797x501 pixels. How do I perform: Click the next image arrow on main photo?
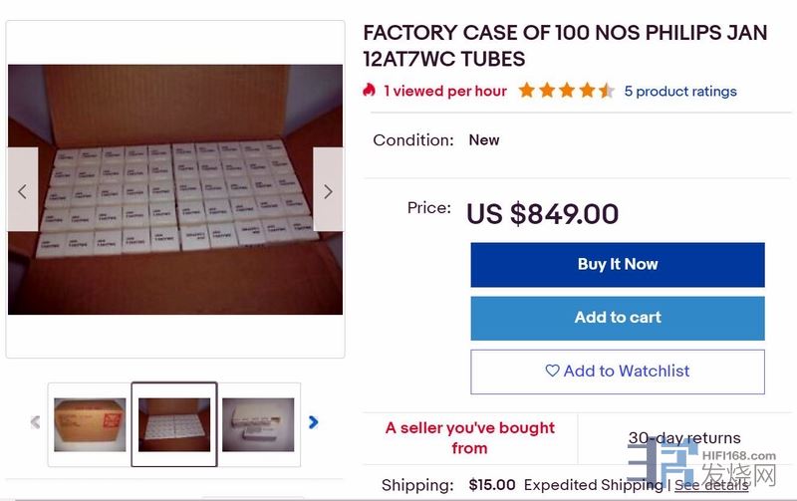coord(328,190)
